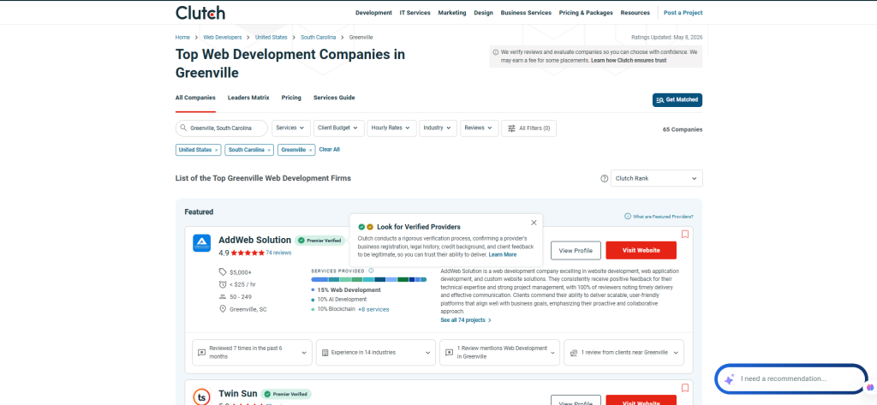Click the Services Provided info icon
Viewport: 877px width, 405px height.
[372, 271]
